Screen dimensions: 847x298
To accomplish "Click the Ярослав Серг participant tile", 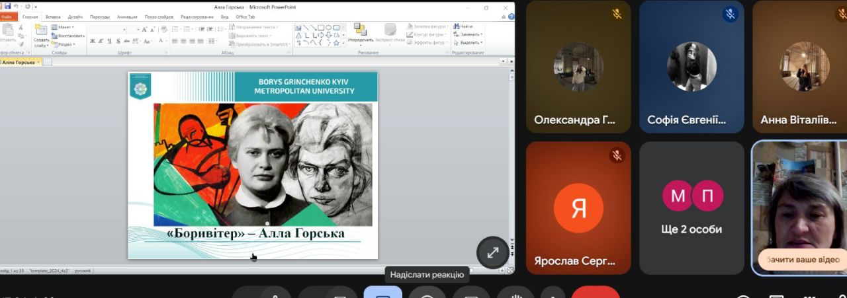I will 578,208.
